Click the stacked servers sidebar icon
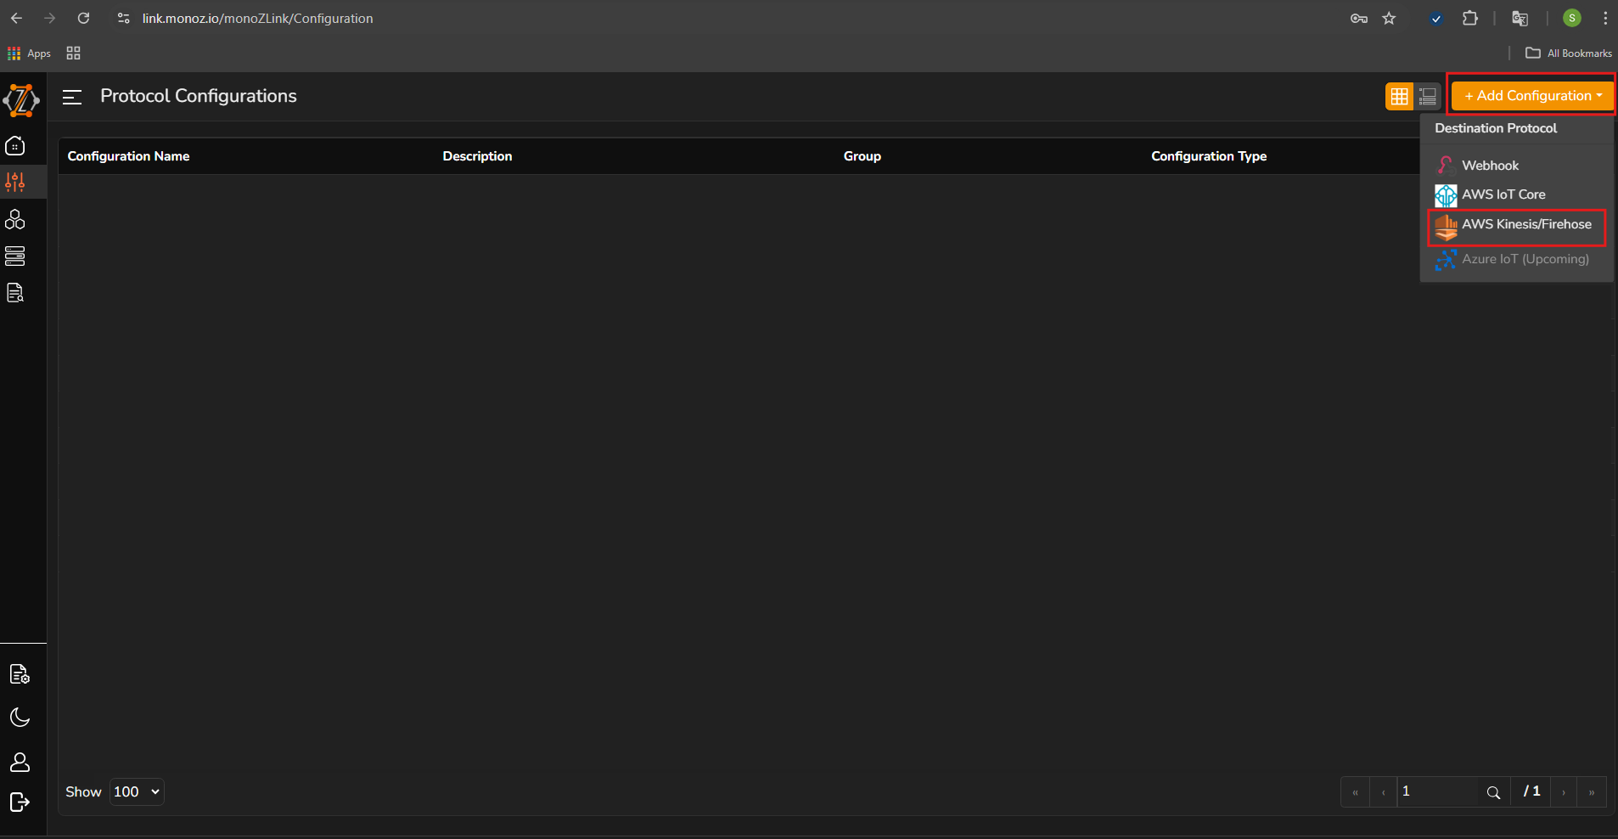This screenshot has width=1618, height=839. click(x=15, y=256)
